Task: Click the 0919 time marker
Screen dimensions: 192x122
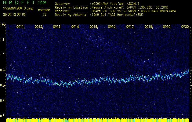Action: pos(167,27)
